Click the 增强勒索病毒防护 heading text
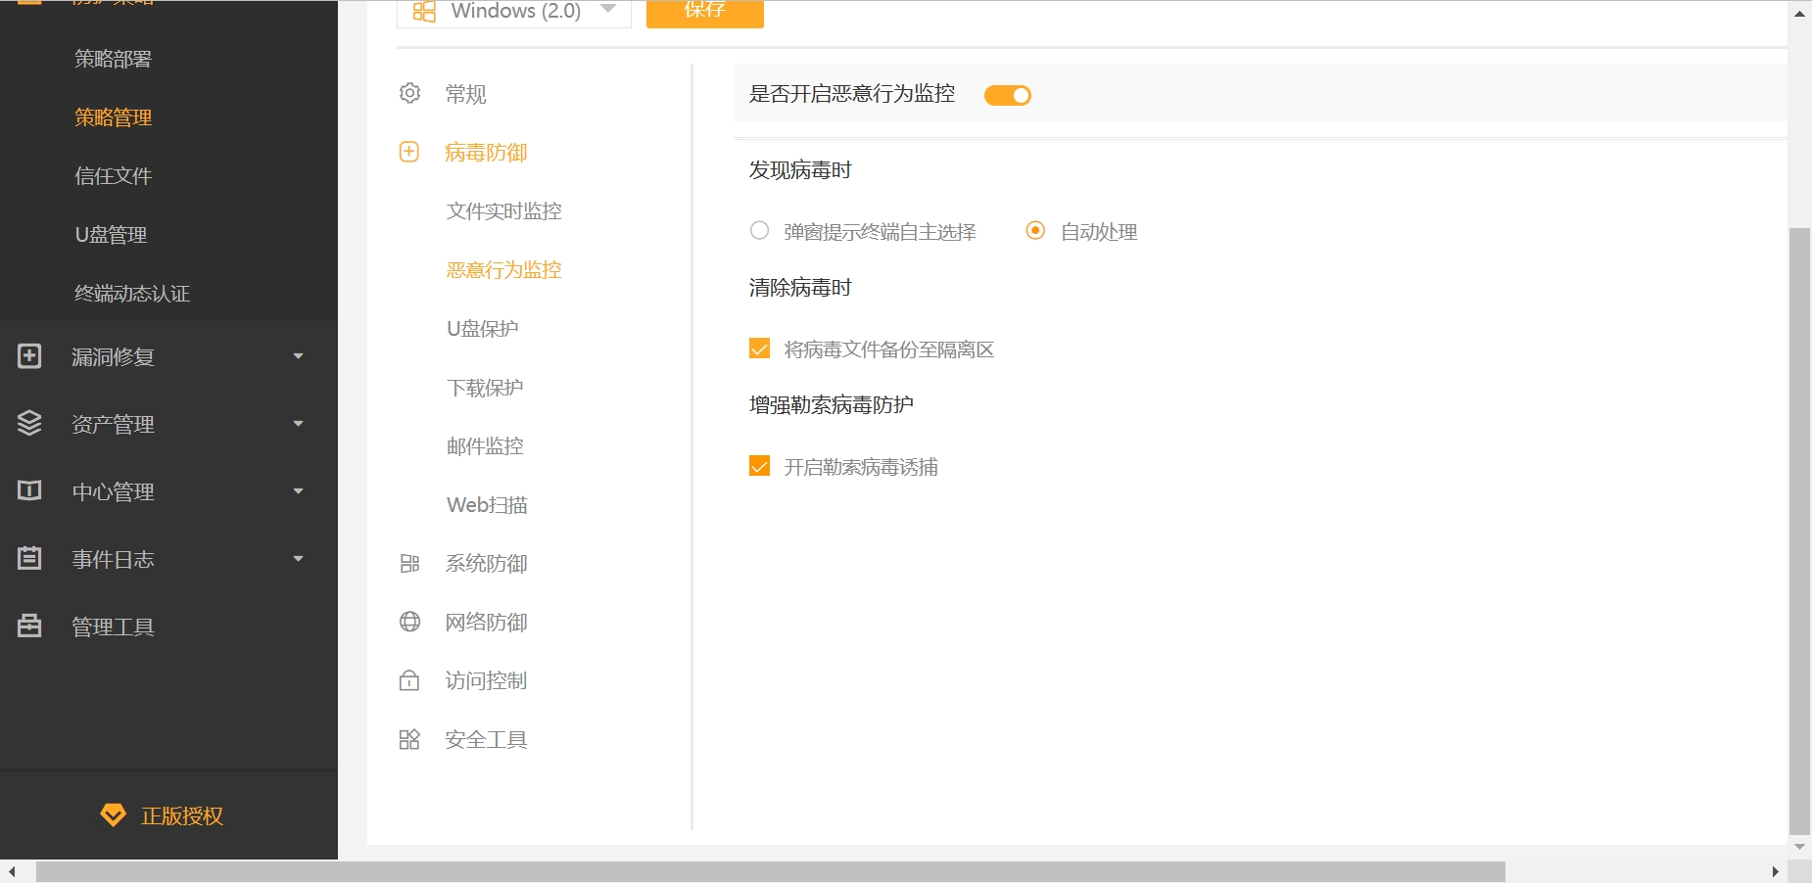 tap(832, 405)
